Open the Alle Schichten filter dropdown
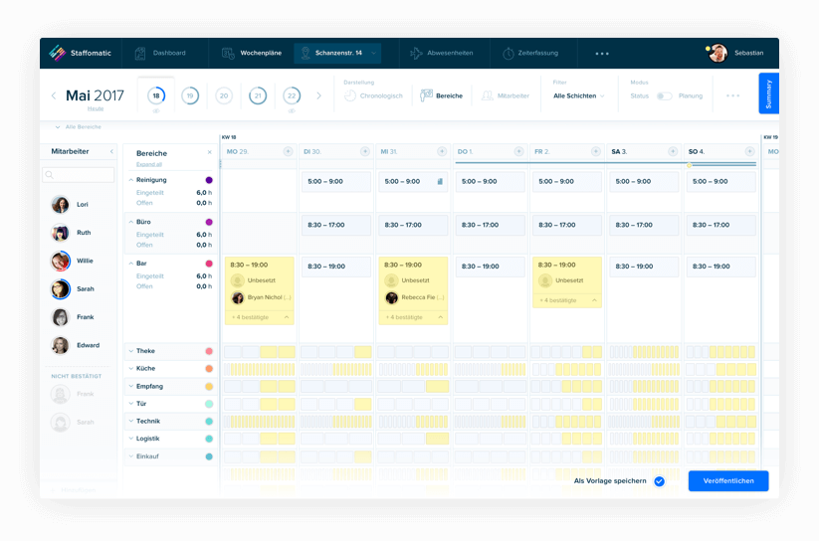The height and width of the screenshot is (541, 819). (x=578, y=96)
